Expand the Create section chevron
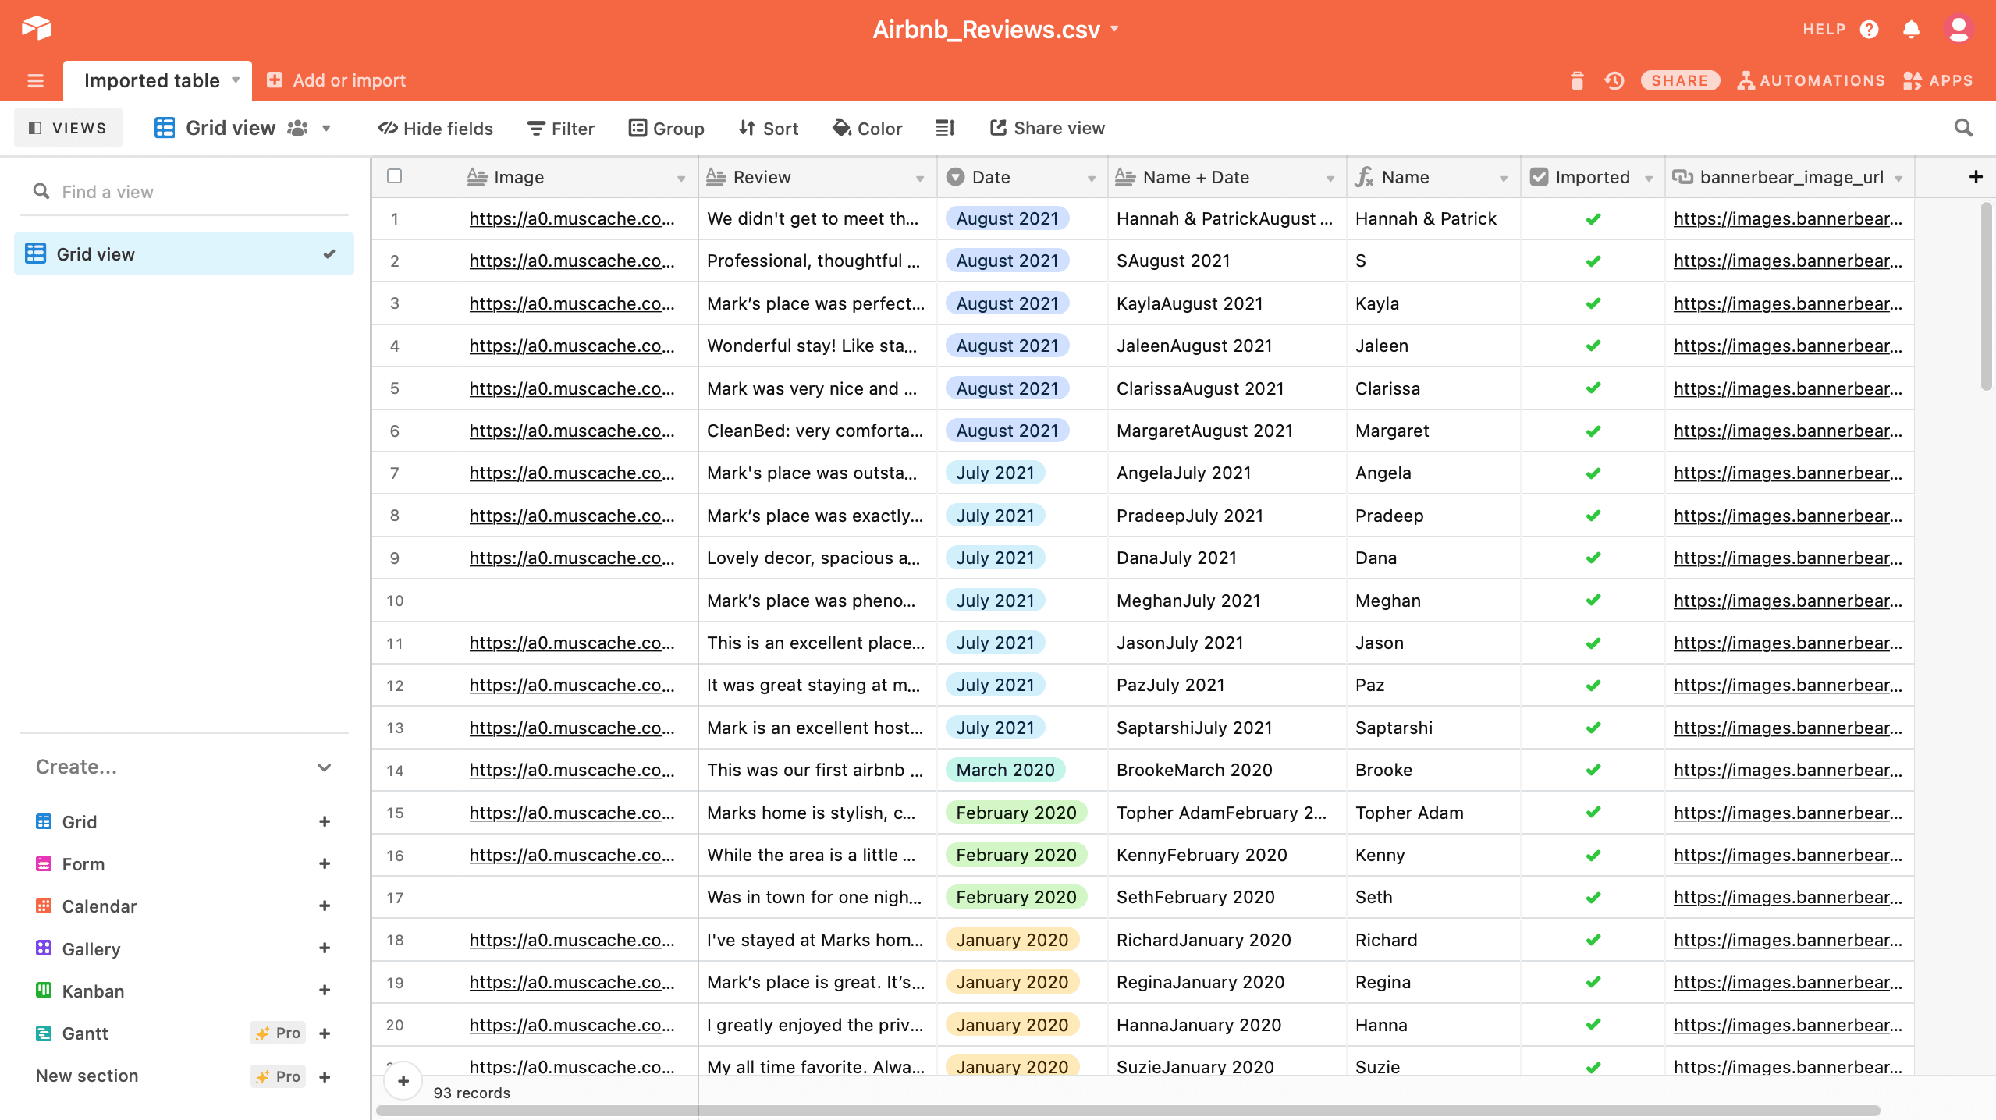The height and width of the screenshot is (1120, 1996). click(x=325, y=767)
